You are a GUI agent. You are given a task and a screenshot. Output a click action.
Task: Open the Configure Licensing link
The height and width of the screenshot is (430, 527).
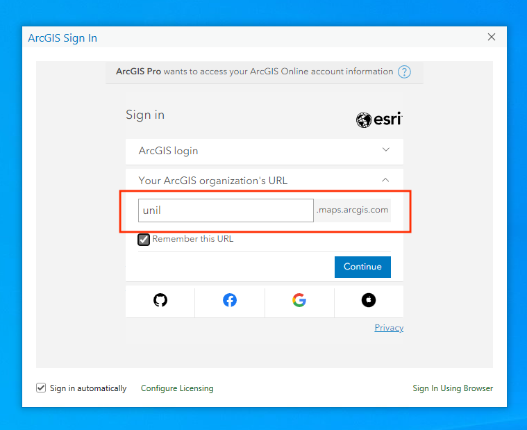click(x=177, y=388)
